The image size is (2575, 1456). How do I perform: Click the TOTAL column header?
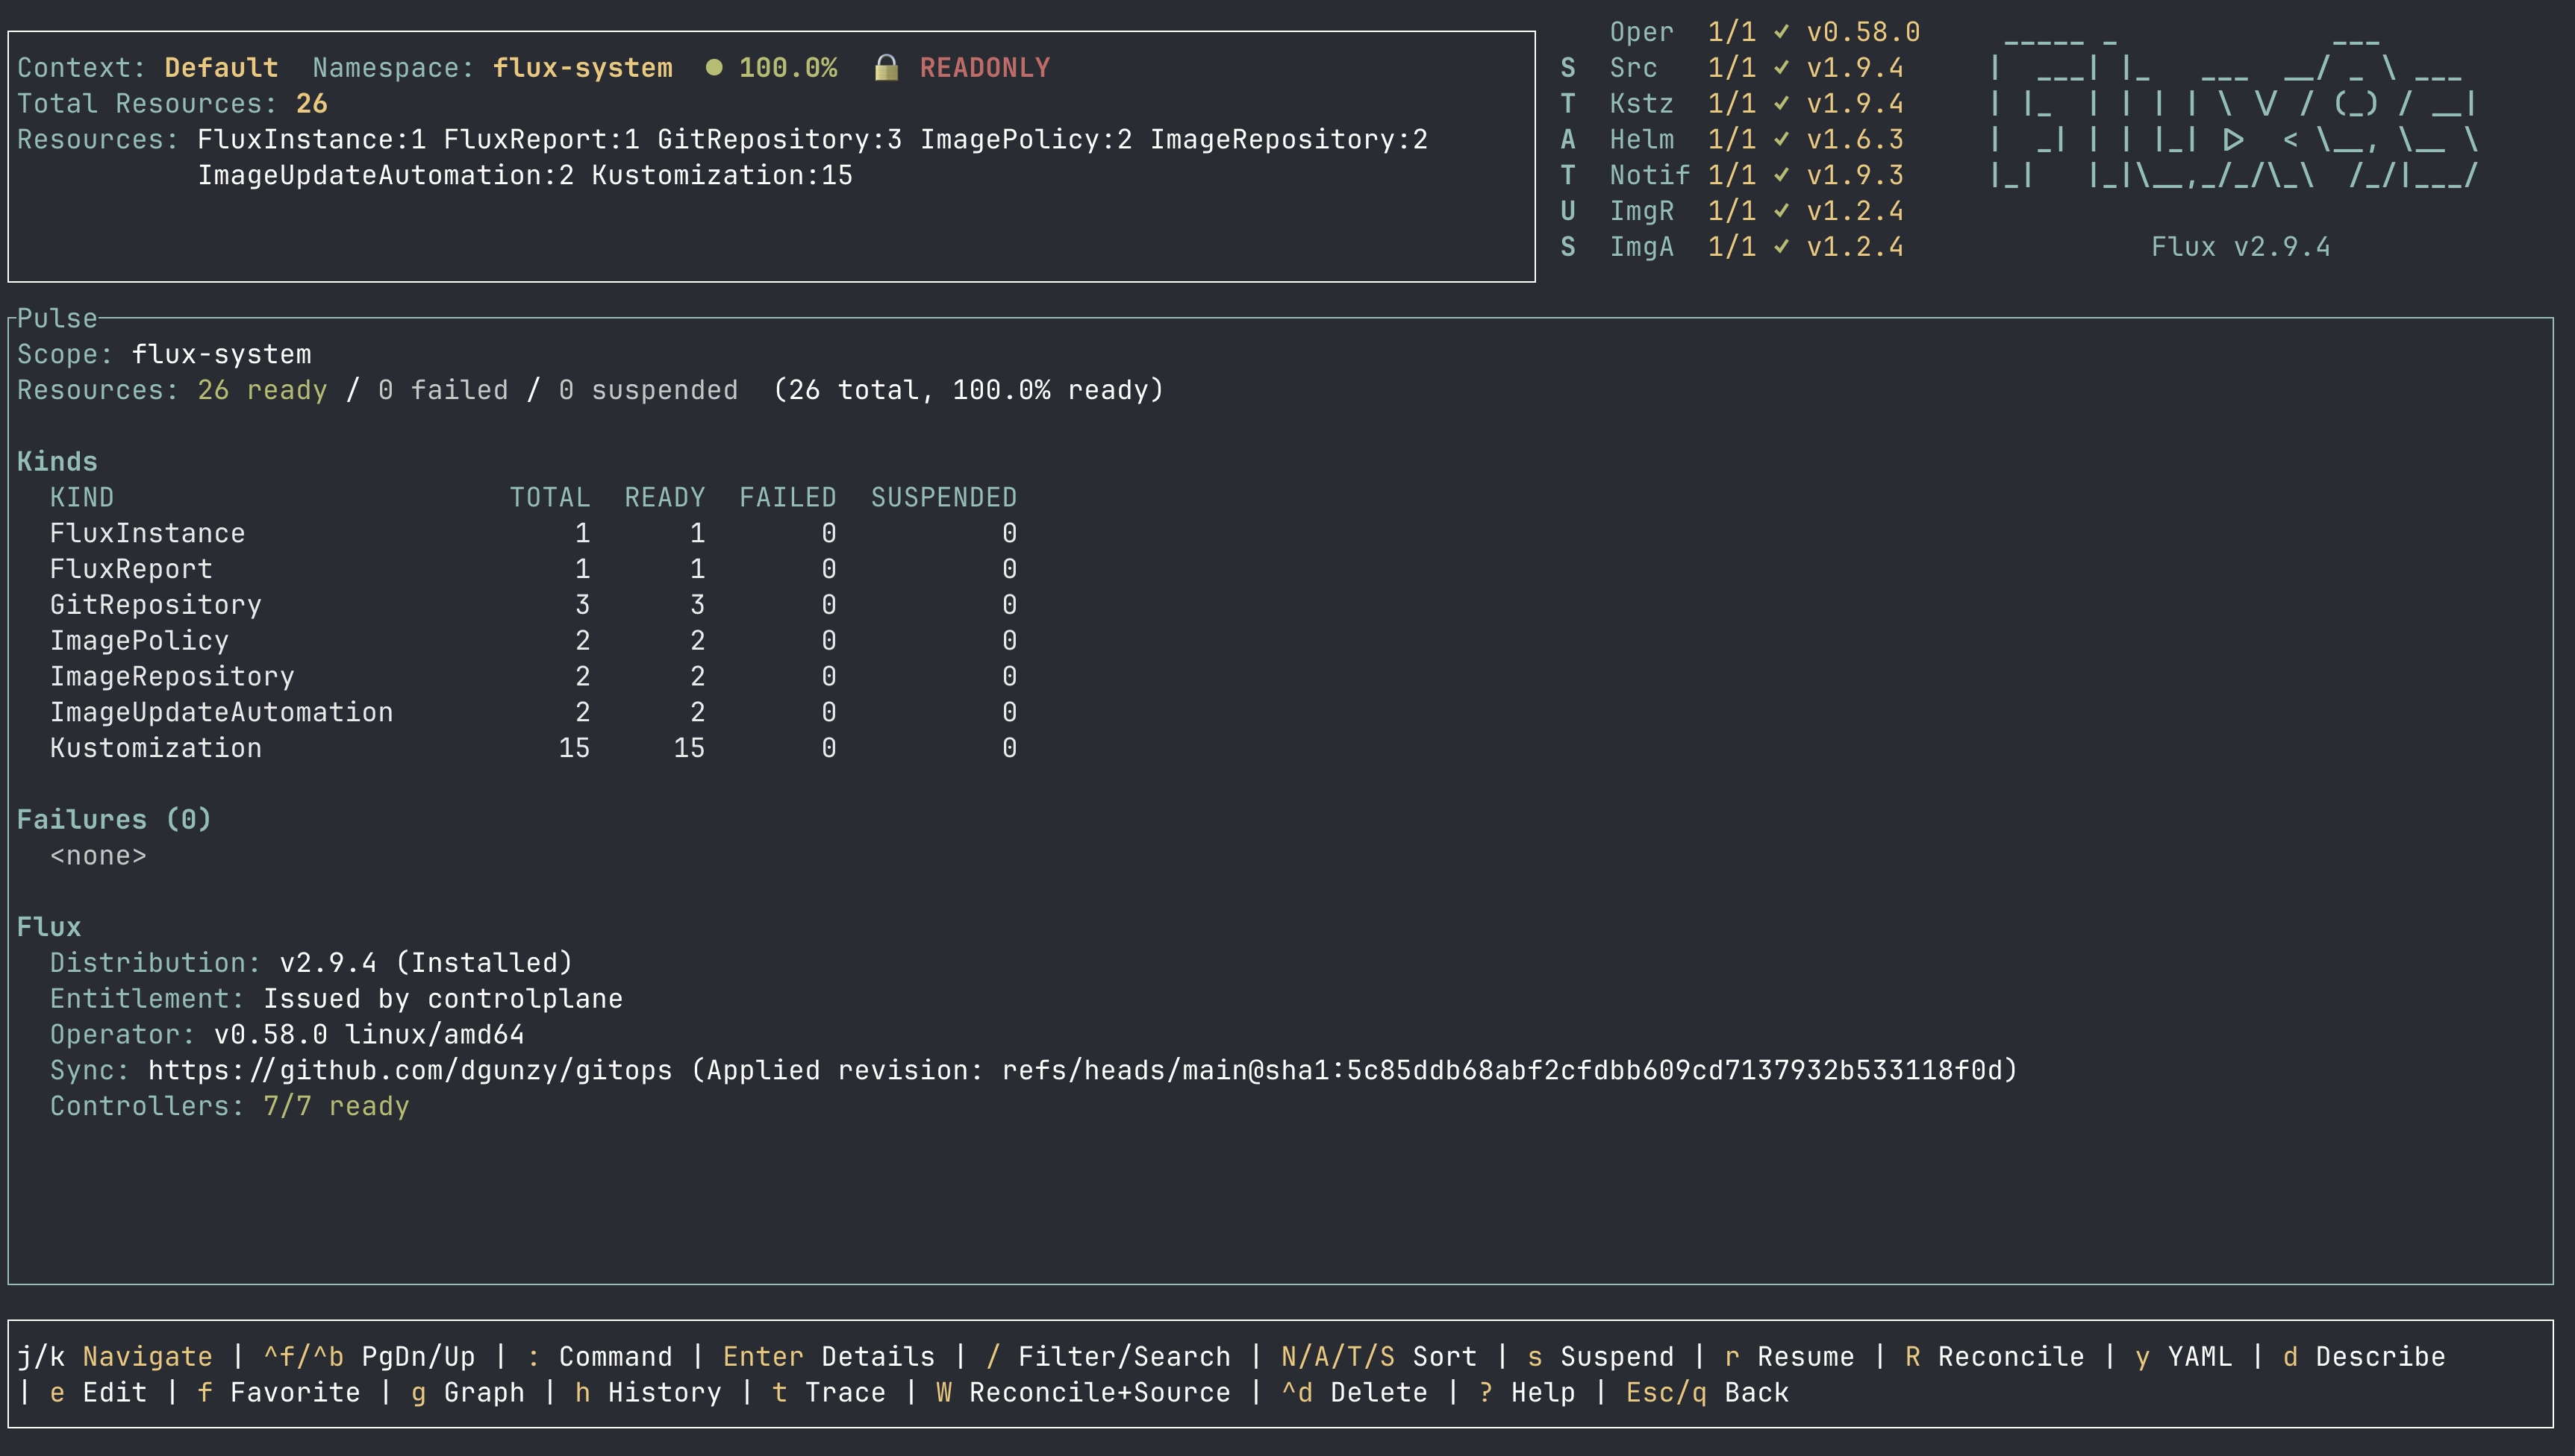click(x=550, y=498)
